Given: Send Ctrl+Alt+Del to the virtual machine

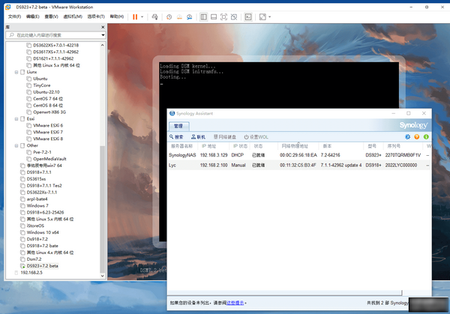Looking at the screenshot, I should [154, 17].
